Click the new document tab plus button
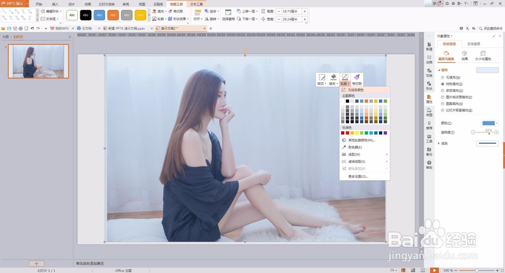Image resolution: width=505 pixels, height=273 pixels. [x=211, y=28]
